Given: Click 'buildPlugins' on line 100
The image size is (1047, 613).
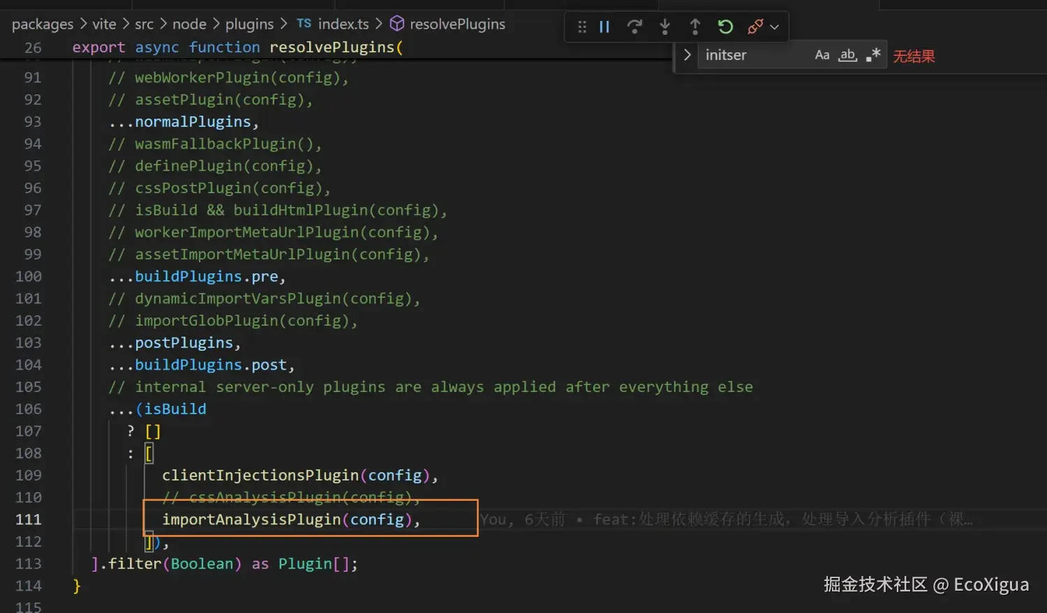Looking at the screenshot, I should click(188, 277).
